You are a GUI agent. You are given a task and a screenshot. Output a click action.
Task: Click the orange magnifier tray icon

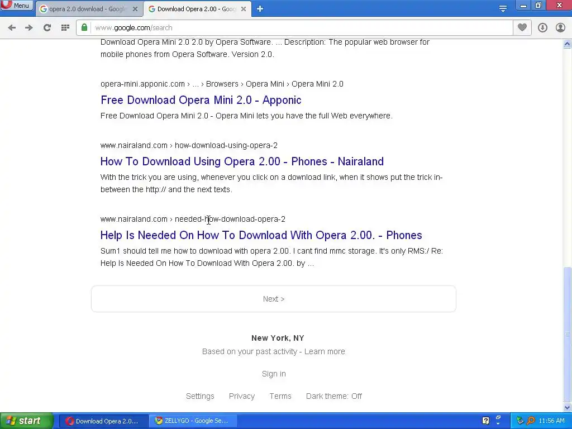coord(531,421)
